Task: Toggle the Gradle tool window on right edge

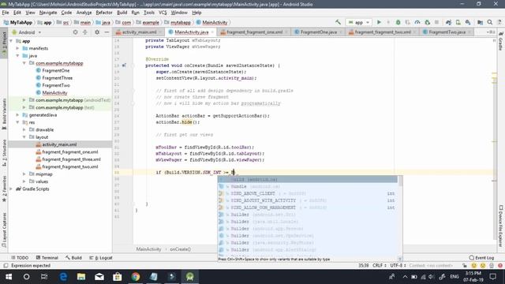Action: tap(501, 41)
